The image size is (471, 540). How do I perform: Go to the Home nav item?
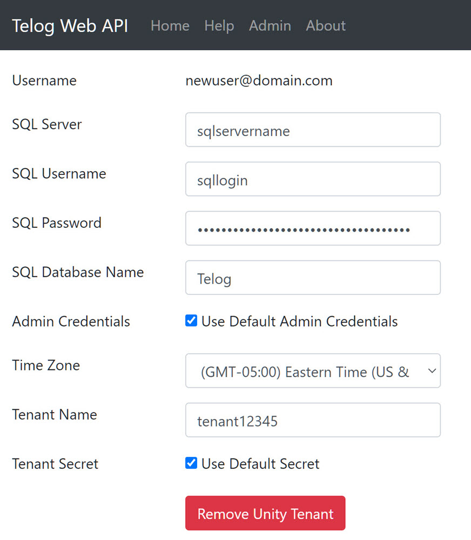pos(170,25)
